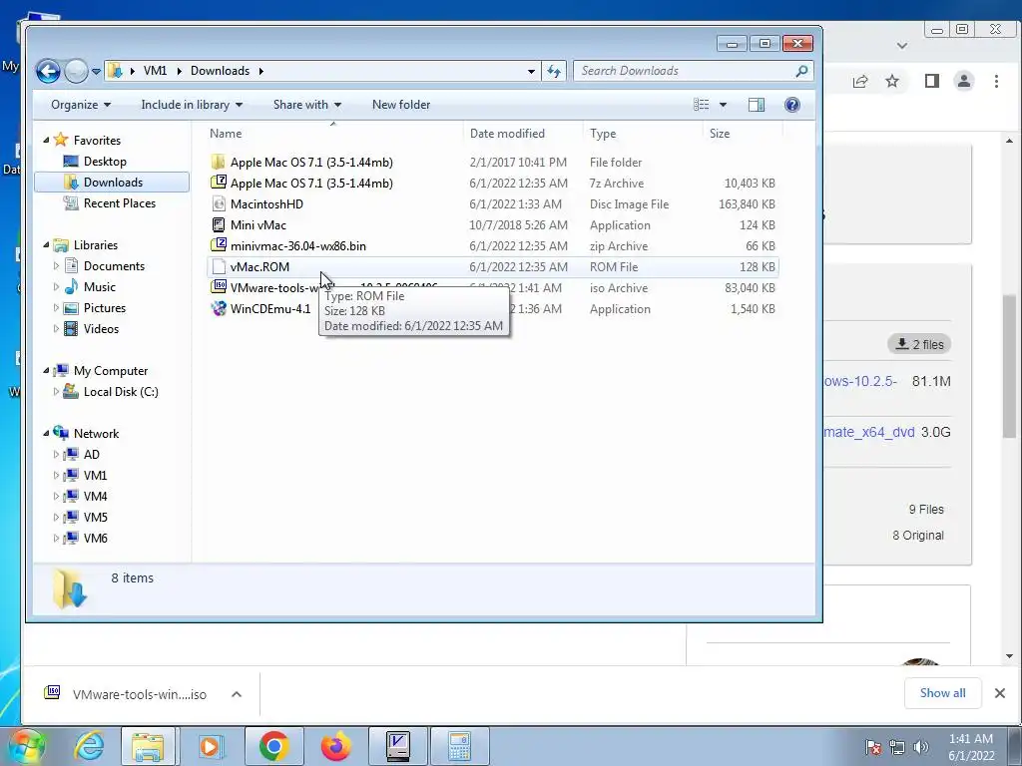Viewport: 1022px width, 766px height.
Task: Open the Videos library
Action: [101, 329]
